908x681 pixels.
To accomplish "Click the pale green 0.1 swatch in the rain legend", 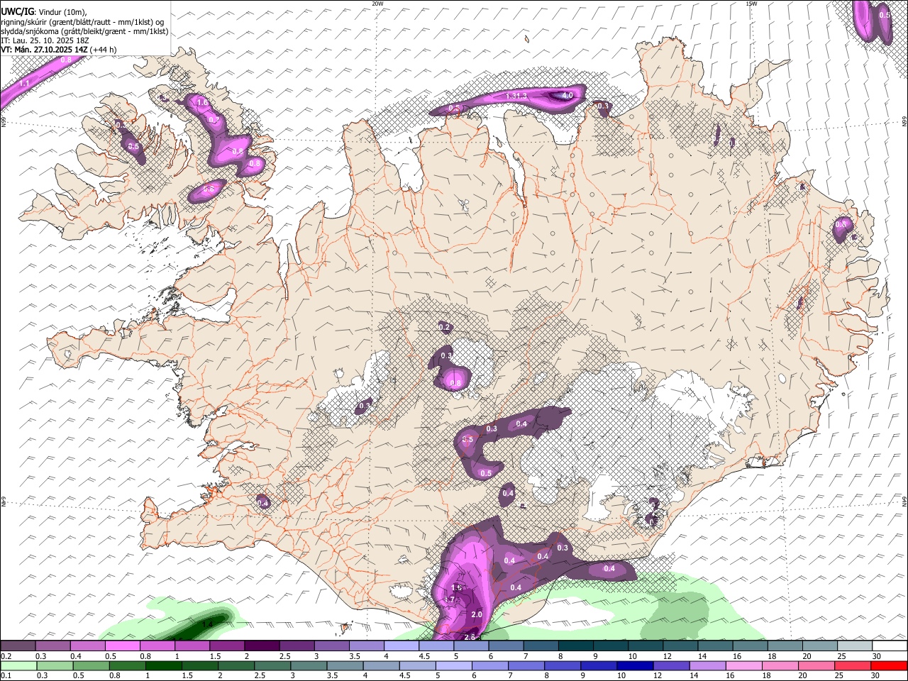I will [x=18, y=665].
